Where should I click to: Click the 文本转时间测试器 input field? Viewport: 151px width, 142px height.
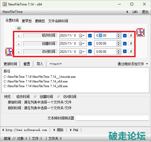pos(112,118)
